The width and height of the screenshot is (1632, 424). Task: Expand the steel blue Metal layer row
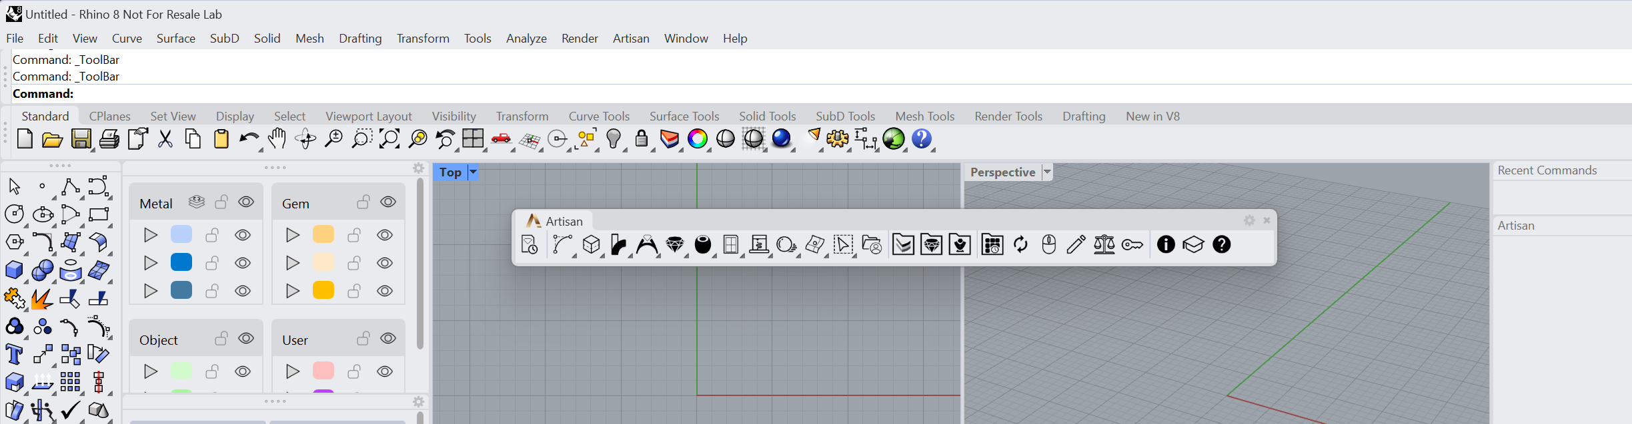pos(151,291)
